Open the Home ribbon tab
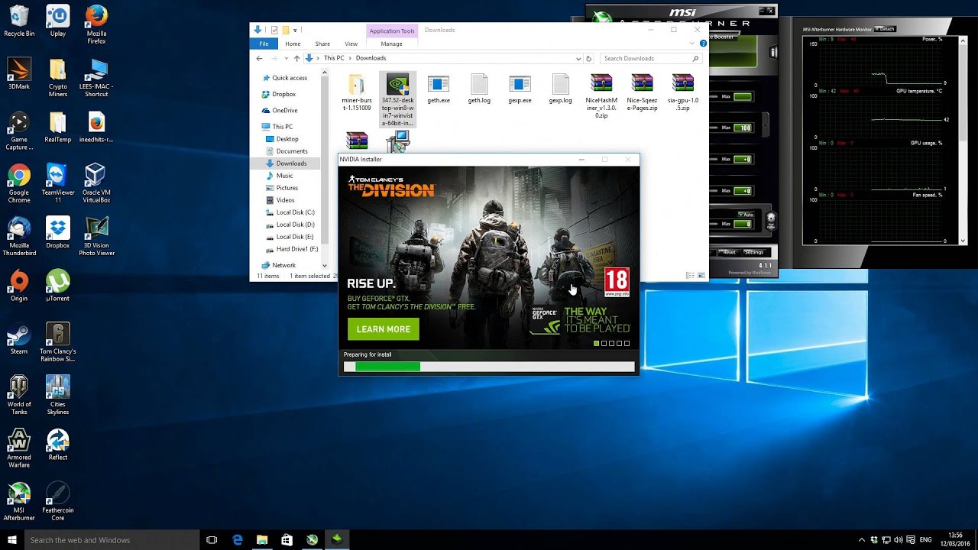This screenshot has height=550, width=978. point(293,44)
